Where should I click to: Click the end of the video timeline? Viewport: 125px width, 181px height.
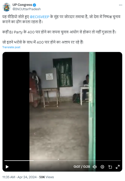click(x=120, y=161)
